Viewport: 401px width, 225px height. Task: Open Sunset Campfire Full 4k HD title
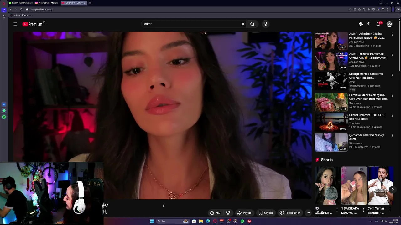tap(367, 117)
